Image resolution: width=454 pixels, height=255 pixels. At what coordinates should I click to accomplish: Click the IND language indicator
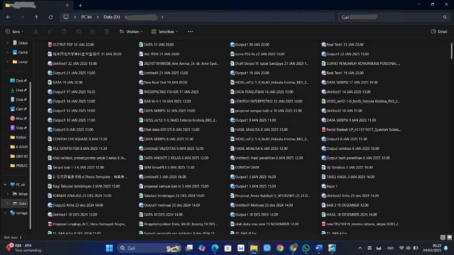[390, 248]
